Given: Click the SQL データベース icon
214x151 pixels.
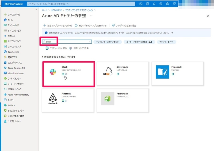Looking at the screenshot, I should coord(5,62).
